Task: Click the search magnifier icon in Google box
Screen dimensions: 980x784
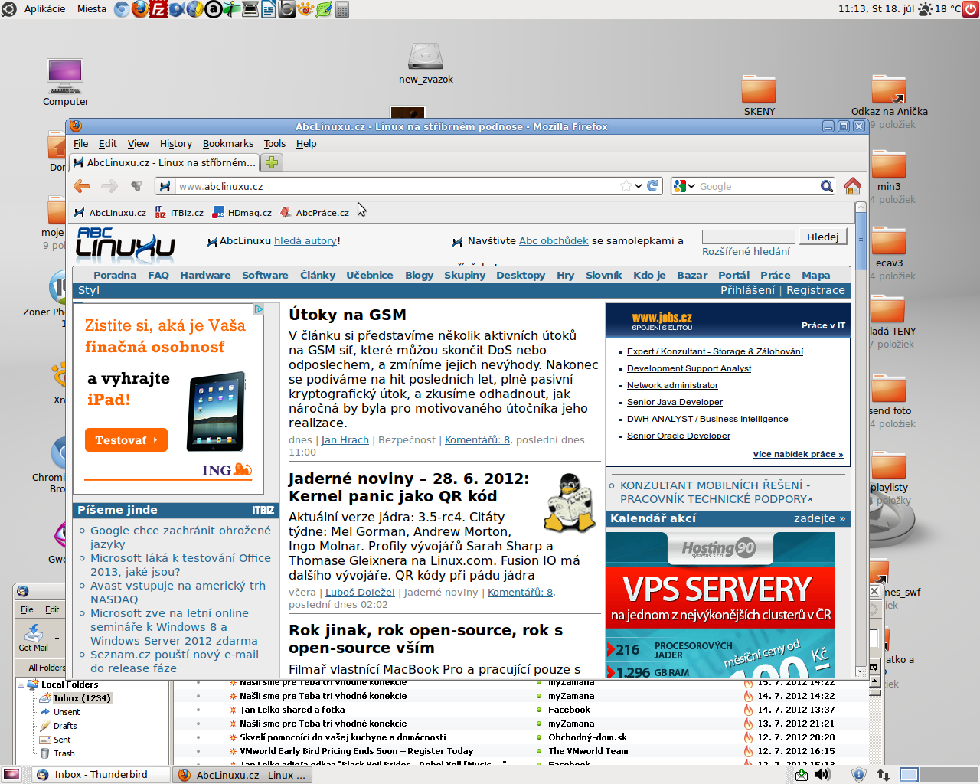Action: point(827,186)
